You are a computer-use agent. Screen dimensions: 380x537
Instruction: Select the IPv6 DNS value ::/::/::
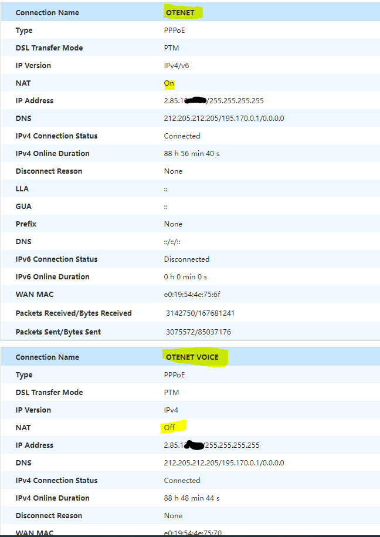click(x=172, y=242)
